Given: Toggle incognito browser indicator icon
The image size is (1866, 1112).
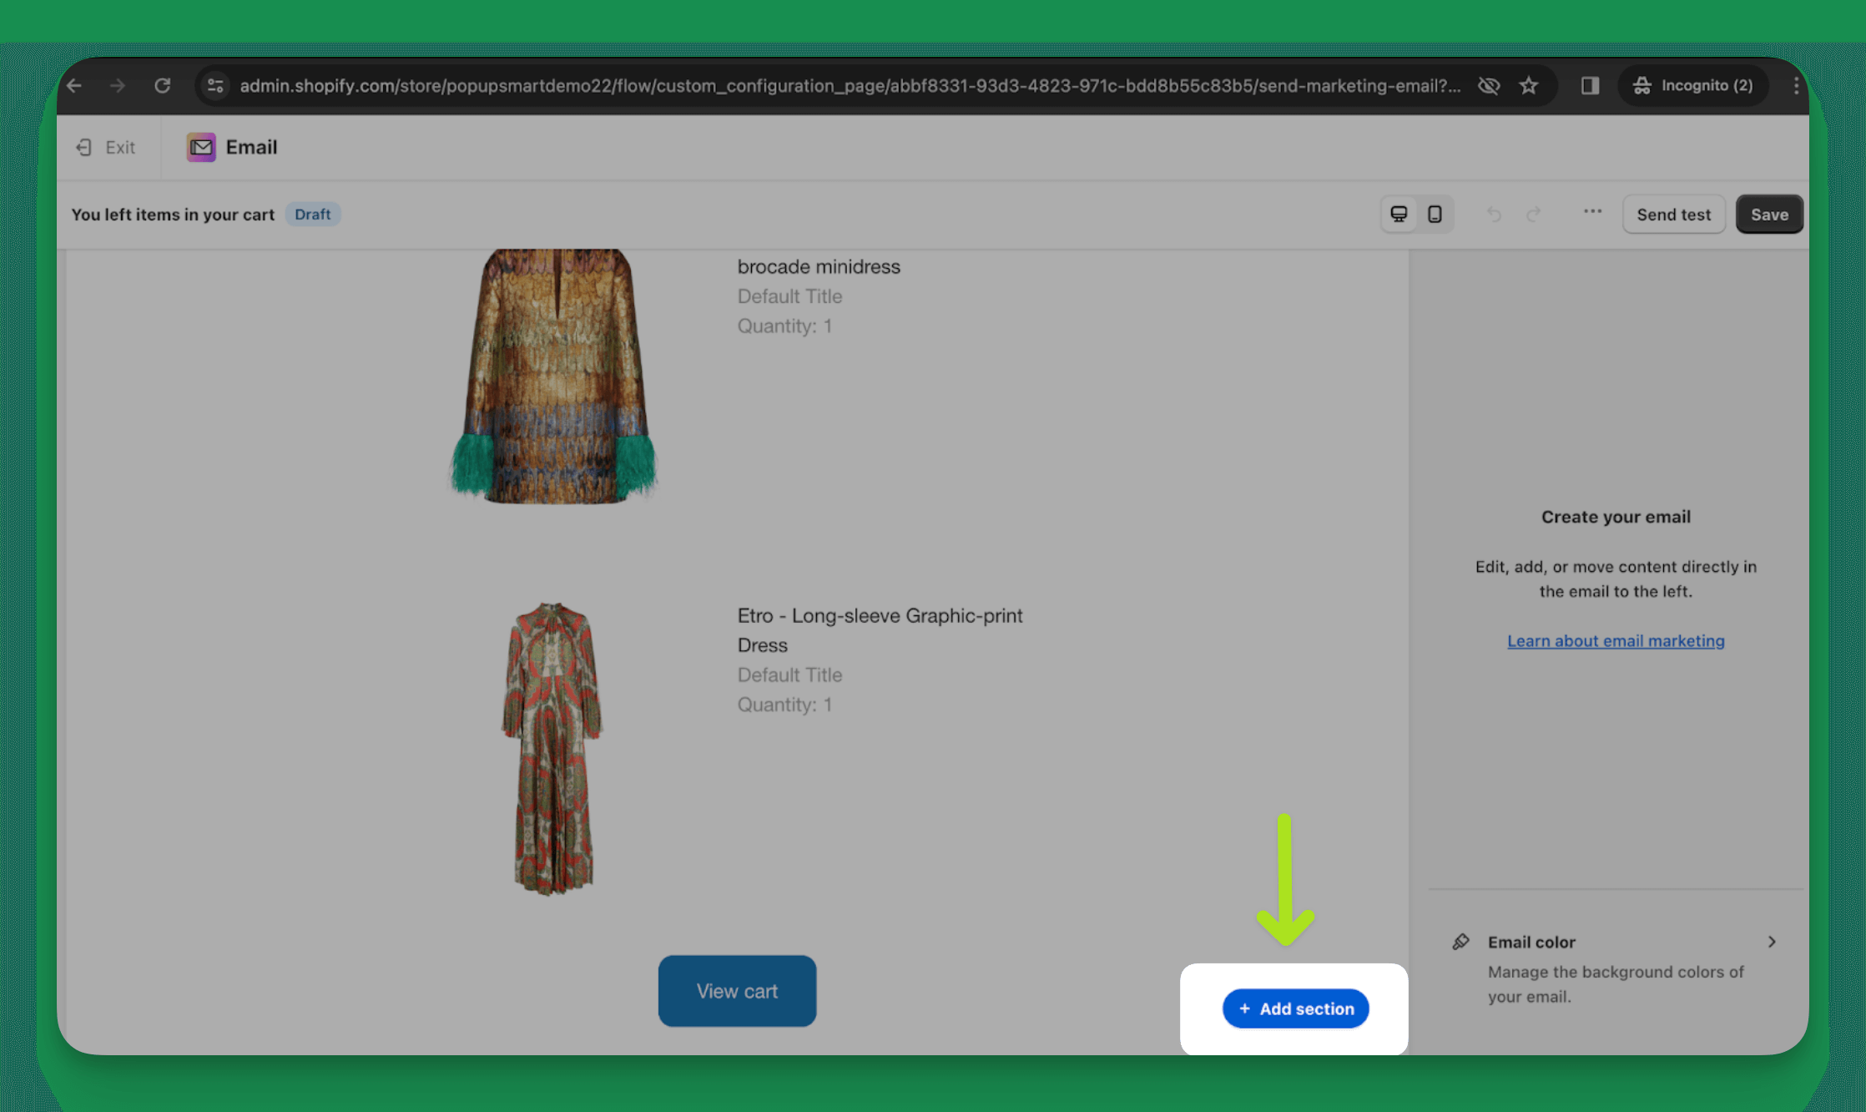Looking at the screenshot, I should pyautogui.click(x=1642, y=84).
